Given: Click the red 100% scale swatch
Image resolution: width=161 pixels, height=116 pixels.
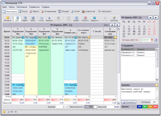Looking at the screenshot, I should tap(155, 107).
